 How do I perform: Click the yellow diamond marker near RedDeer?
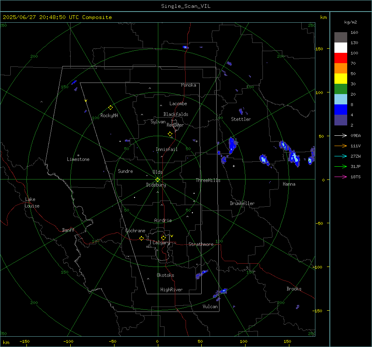(x=170, y=134)
